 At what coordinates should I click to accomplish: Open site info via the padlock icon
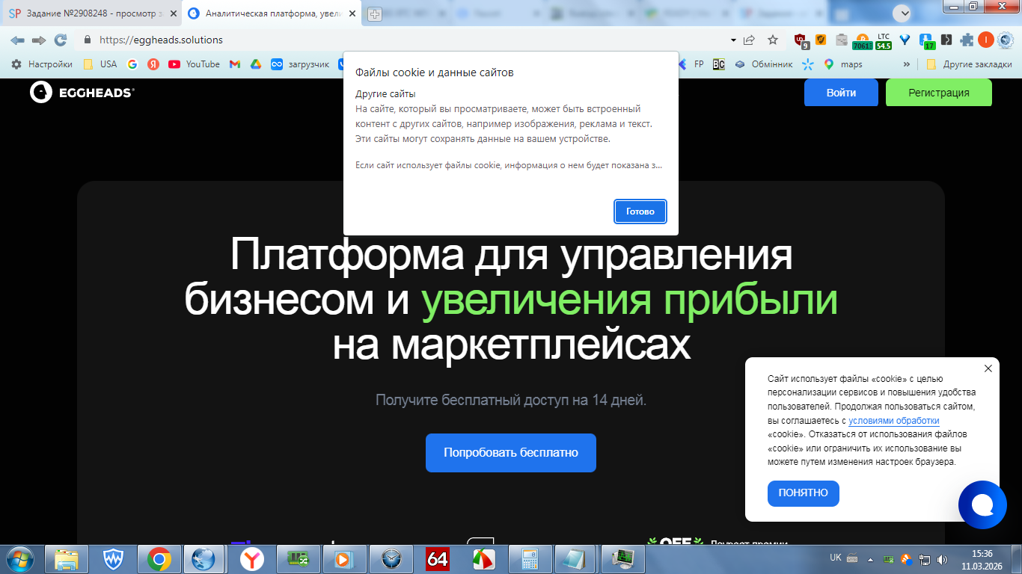pyautogui.click(x=87, y=40)
